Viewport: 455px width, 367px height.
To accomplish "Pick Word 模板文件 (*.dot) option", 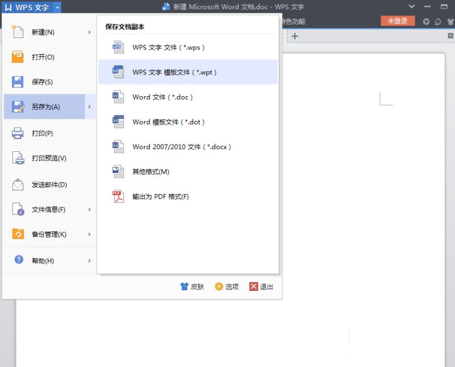I will coord(188,122).
